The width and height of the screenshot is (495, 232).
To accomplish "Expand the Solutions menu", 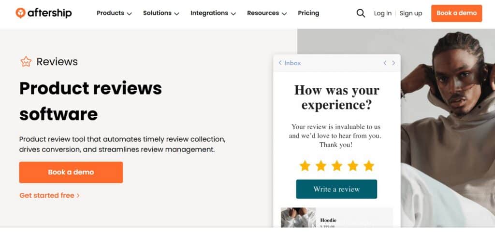I will pos(161,13).
